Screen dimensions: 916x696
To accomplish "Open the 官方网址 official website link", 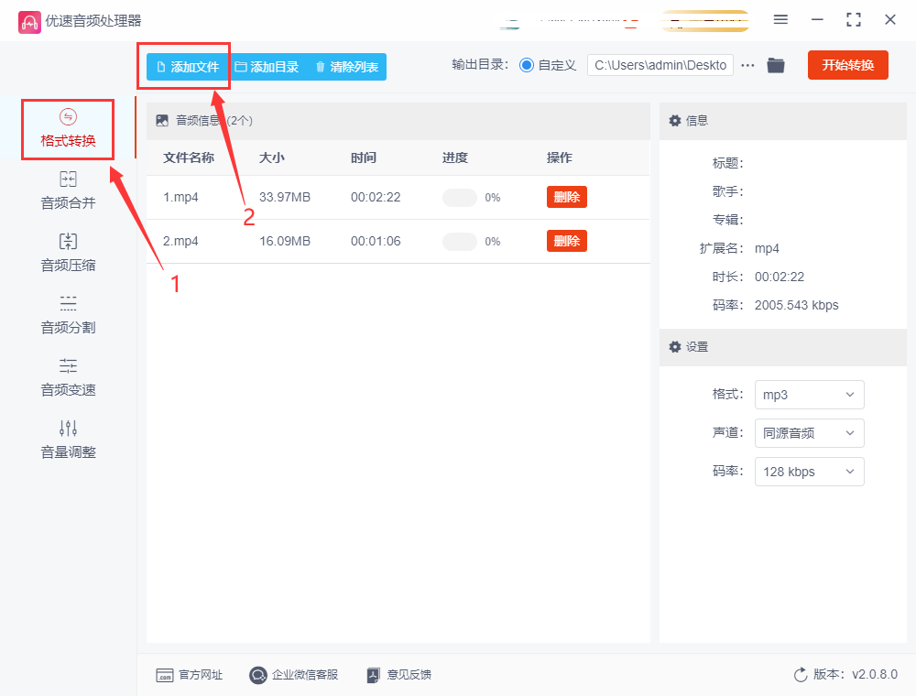I will (x=190, y=675).
